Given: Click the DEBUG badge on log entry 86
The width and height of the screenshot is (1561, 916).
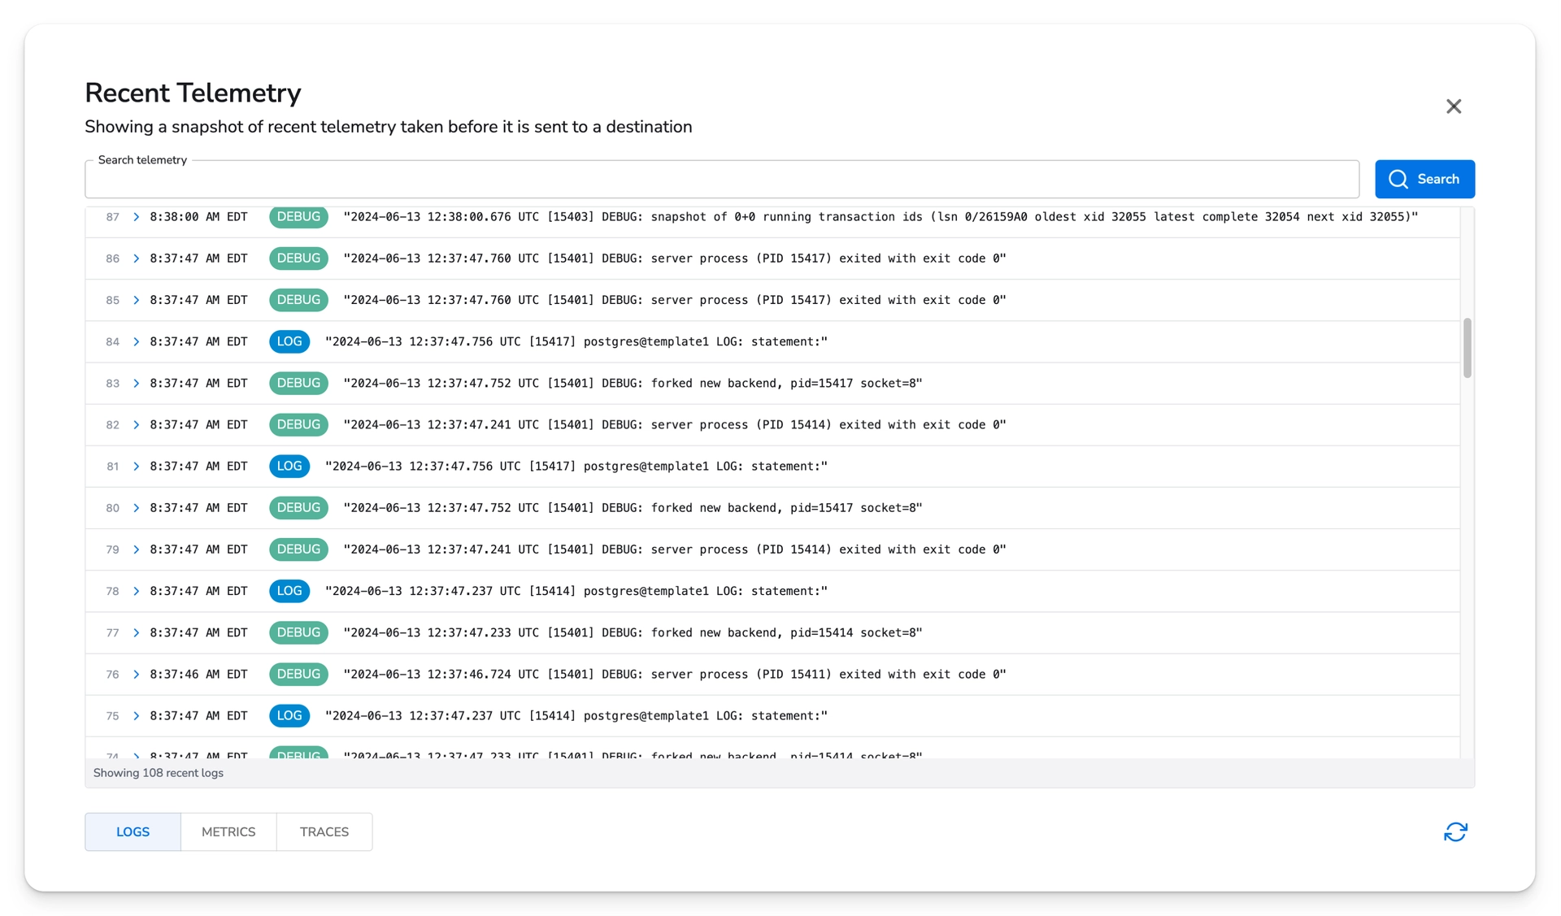Looking at the screenshot, I should point(298,258).
